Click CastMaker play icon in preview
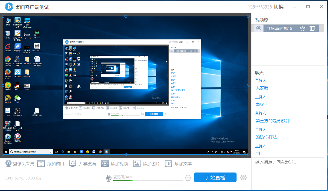Viewport: 328px width, 191px height. tap(8, 139)
